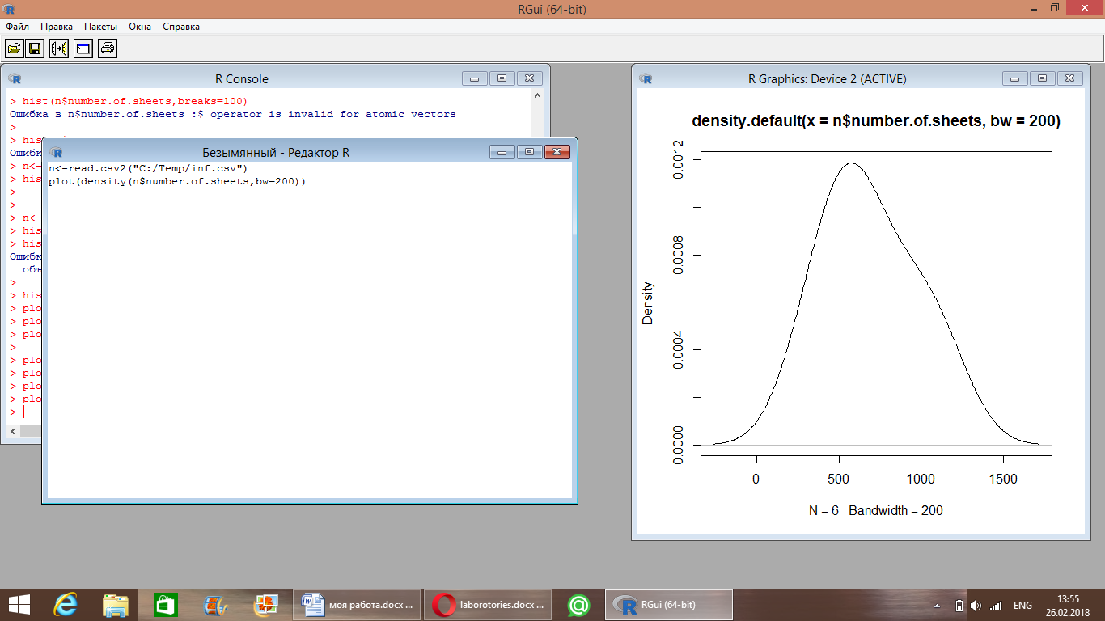The image size is (1105, 621).
Task: Show hidden system tray icons
Action: coord(938,606)
